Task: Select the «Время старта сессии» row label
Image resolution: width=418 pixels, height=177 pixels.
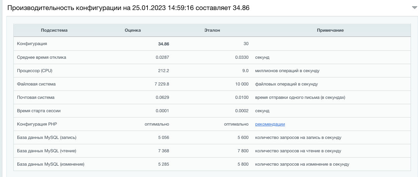Action: coord(39,111)
